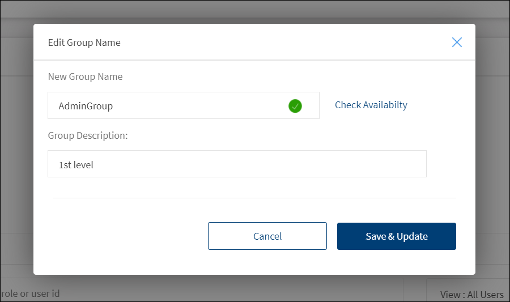Click Save & Update
The height and width of the screenshot is (302, 510).
pyautogui.click(x=396, y=236)
